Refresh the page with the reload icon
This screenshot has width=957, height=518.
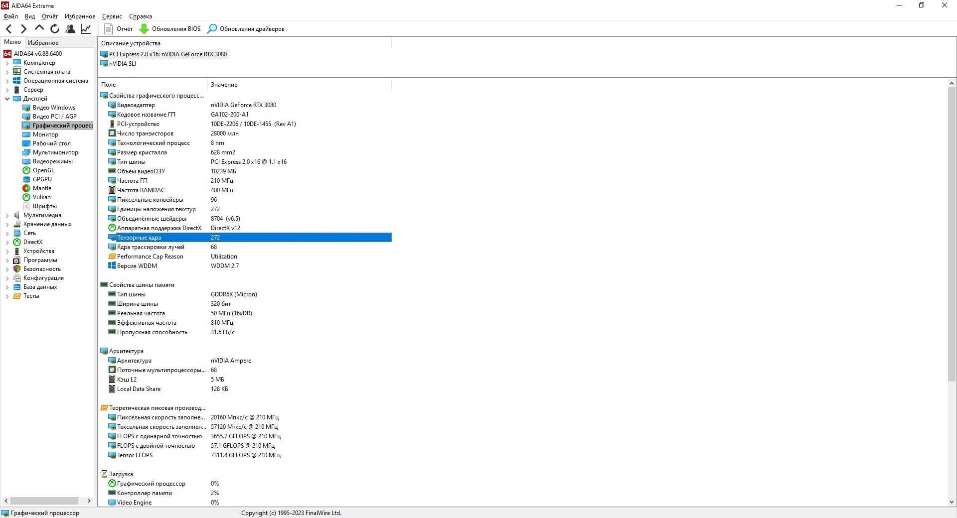point(55,29)
